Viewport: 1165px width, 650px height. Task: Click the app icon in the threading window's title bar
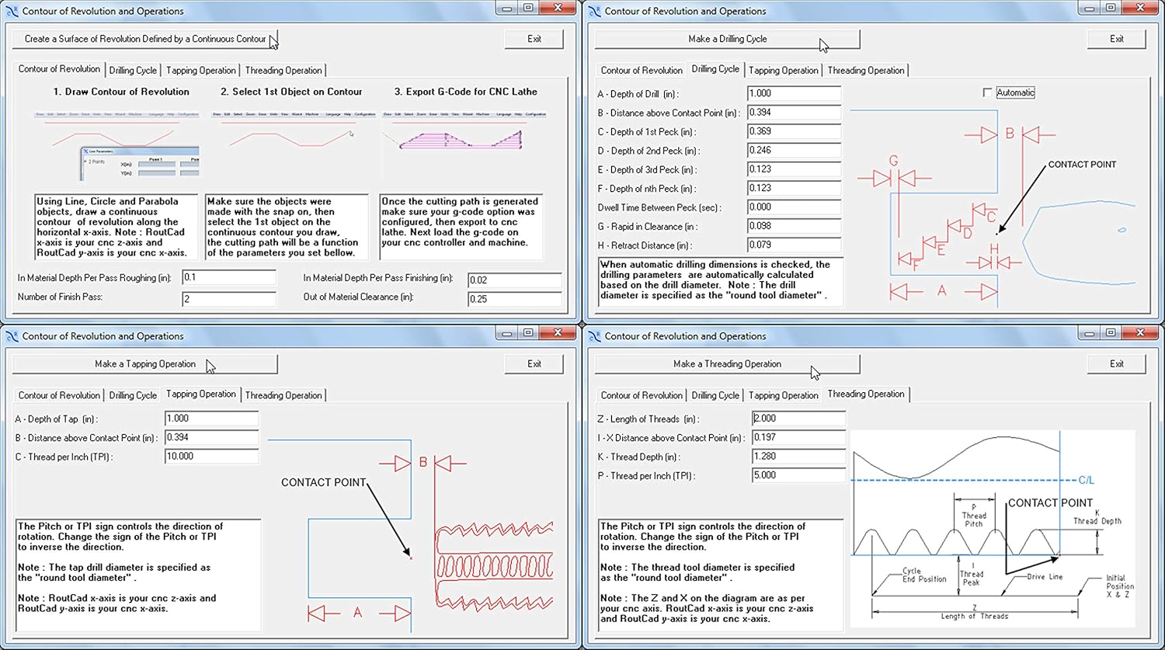(x=594, y=336)
